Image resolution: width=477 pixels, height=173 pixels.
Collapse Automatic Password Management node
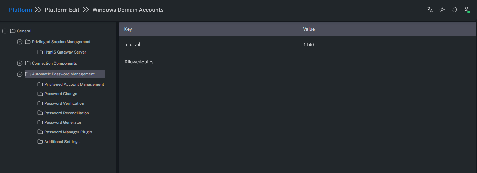[20, 74]
